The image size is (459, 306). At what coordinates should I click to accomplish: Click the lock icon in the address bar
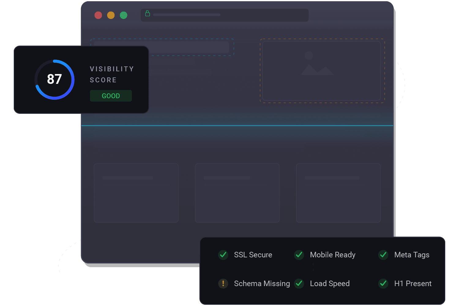148,14
